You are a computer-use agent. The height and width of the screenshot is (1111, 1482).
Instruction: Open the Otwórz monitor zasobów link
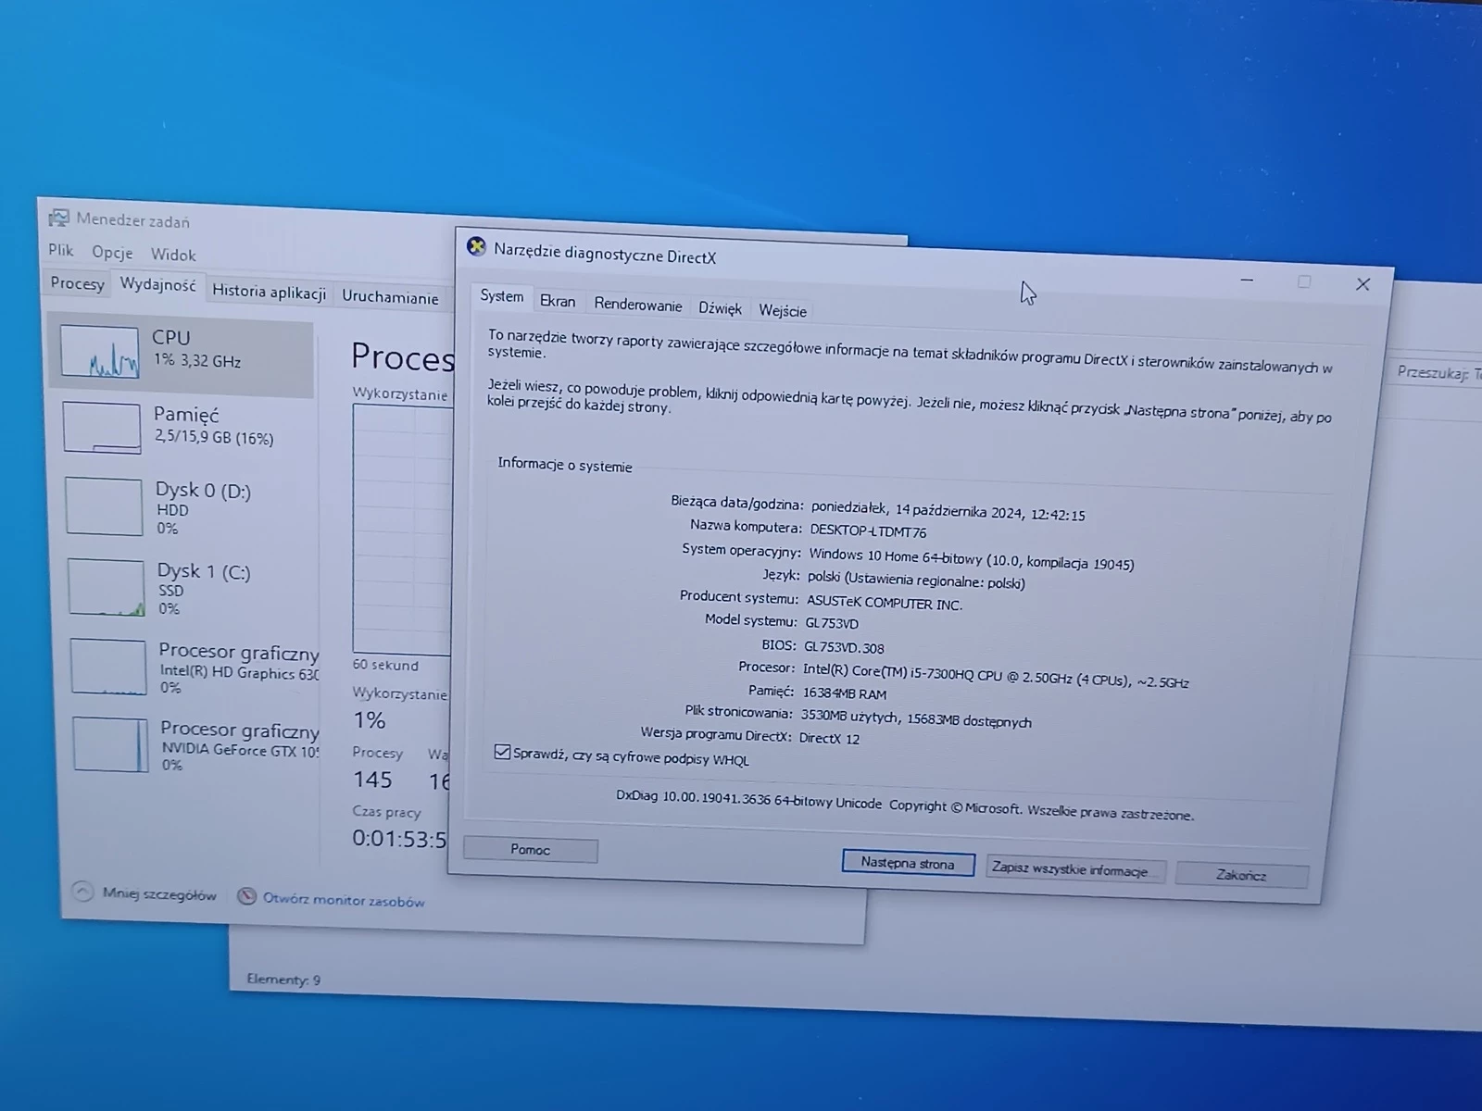[x=344, y=900]
